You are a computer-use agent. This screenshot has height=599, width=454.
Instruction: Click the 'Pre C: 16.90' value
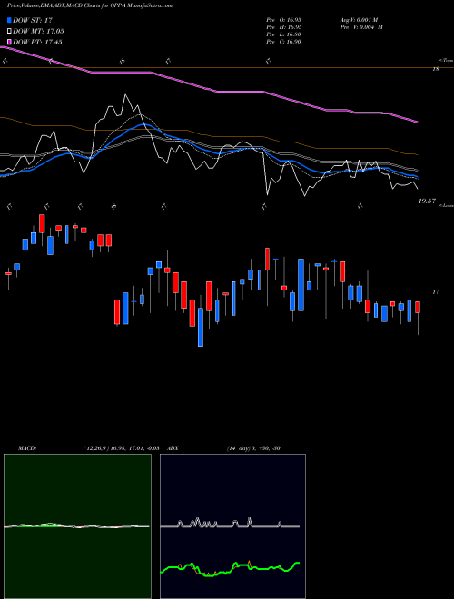(283, 42)
